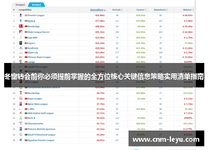Select the Detailed tab
Image resolution: width=208 pixels, height=150 pixels.
[x=37, y=5]
